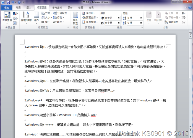Screen dimensions: 193x138
Task: Click the Redo icon in Quick Access Toolbar
Action: 19,2
